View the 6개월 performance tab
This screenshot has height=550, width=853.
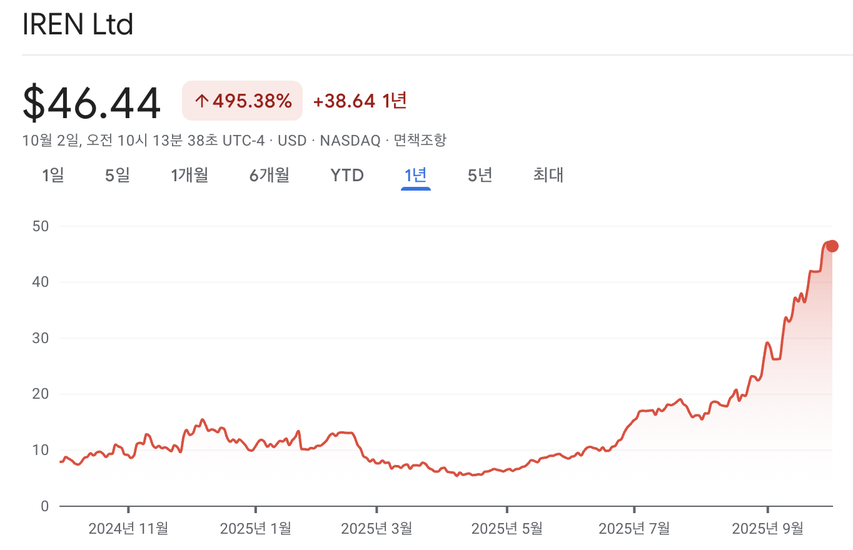tap(268, 176)
